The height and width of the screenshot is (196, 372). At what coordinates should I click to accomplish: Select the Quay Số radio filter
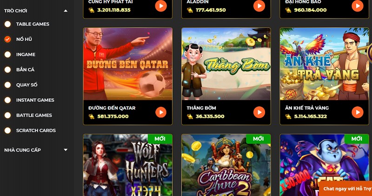click(7, 85)
